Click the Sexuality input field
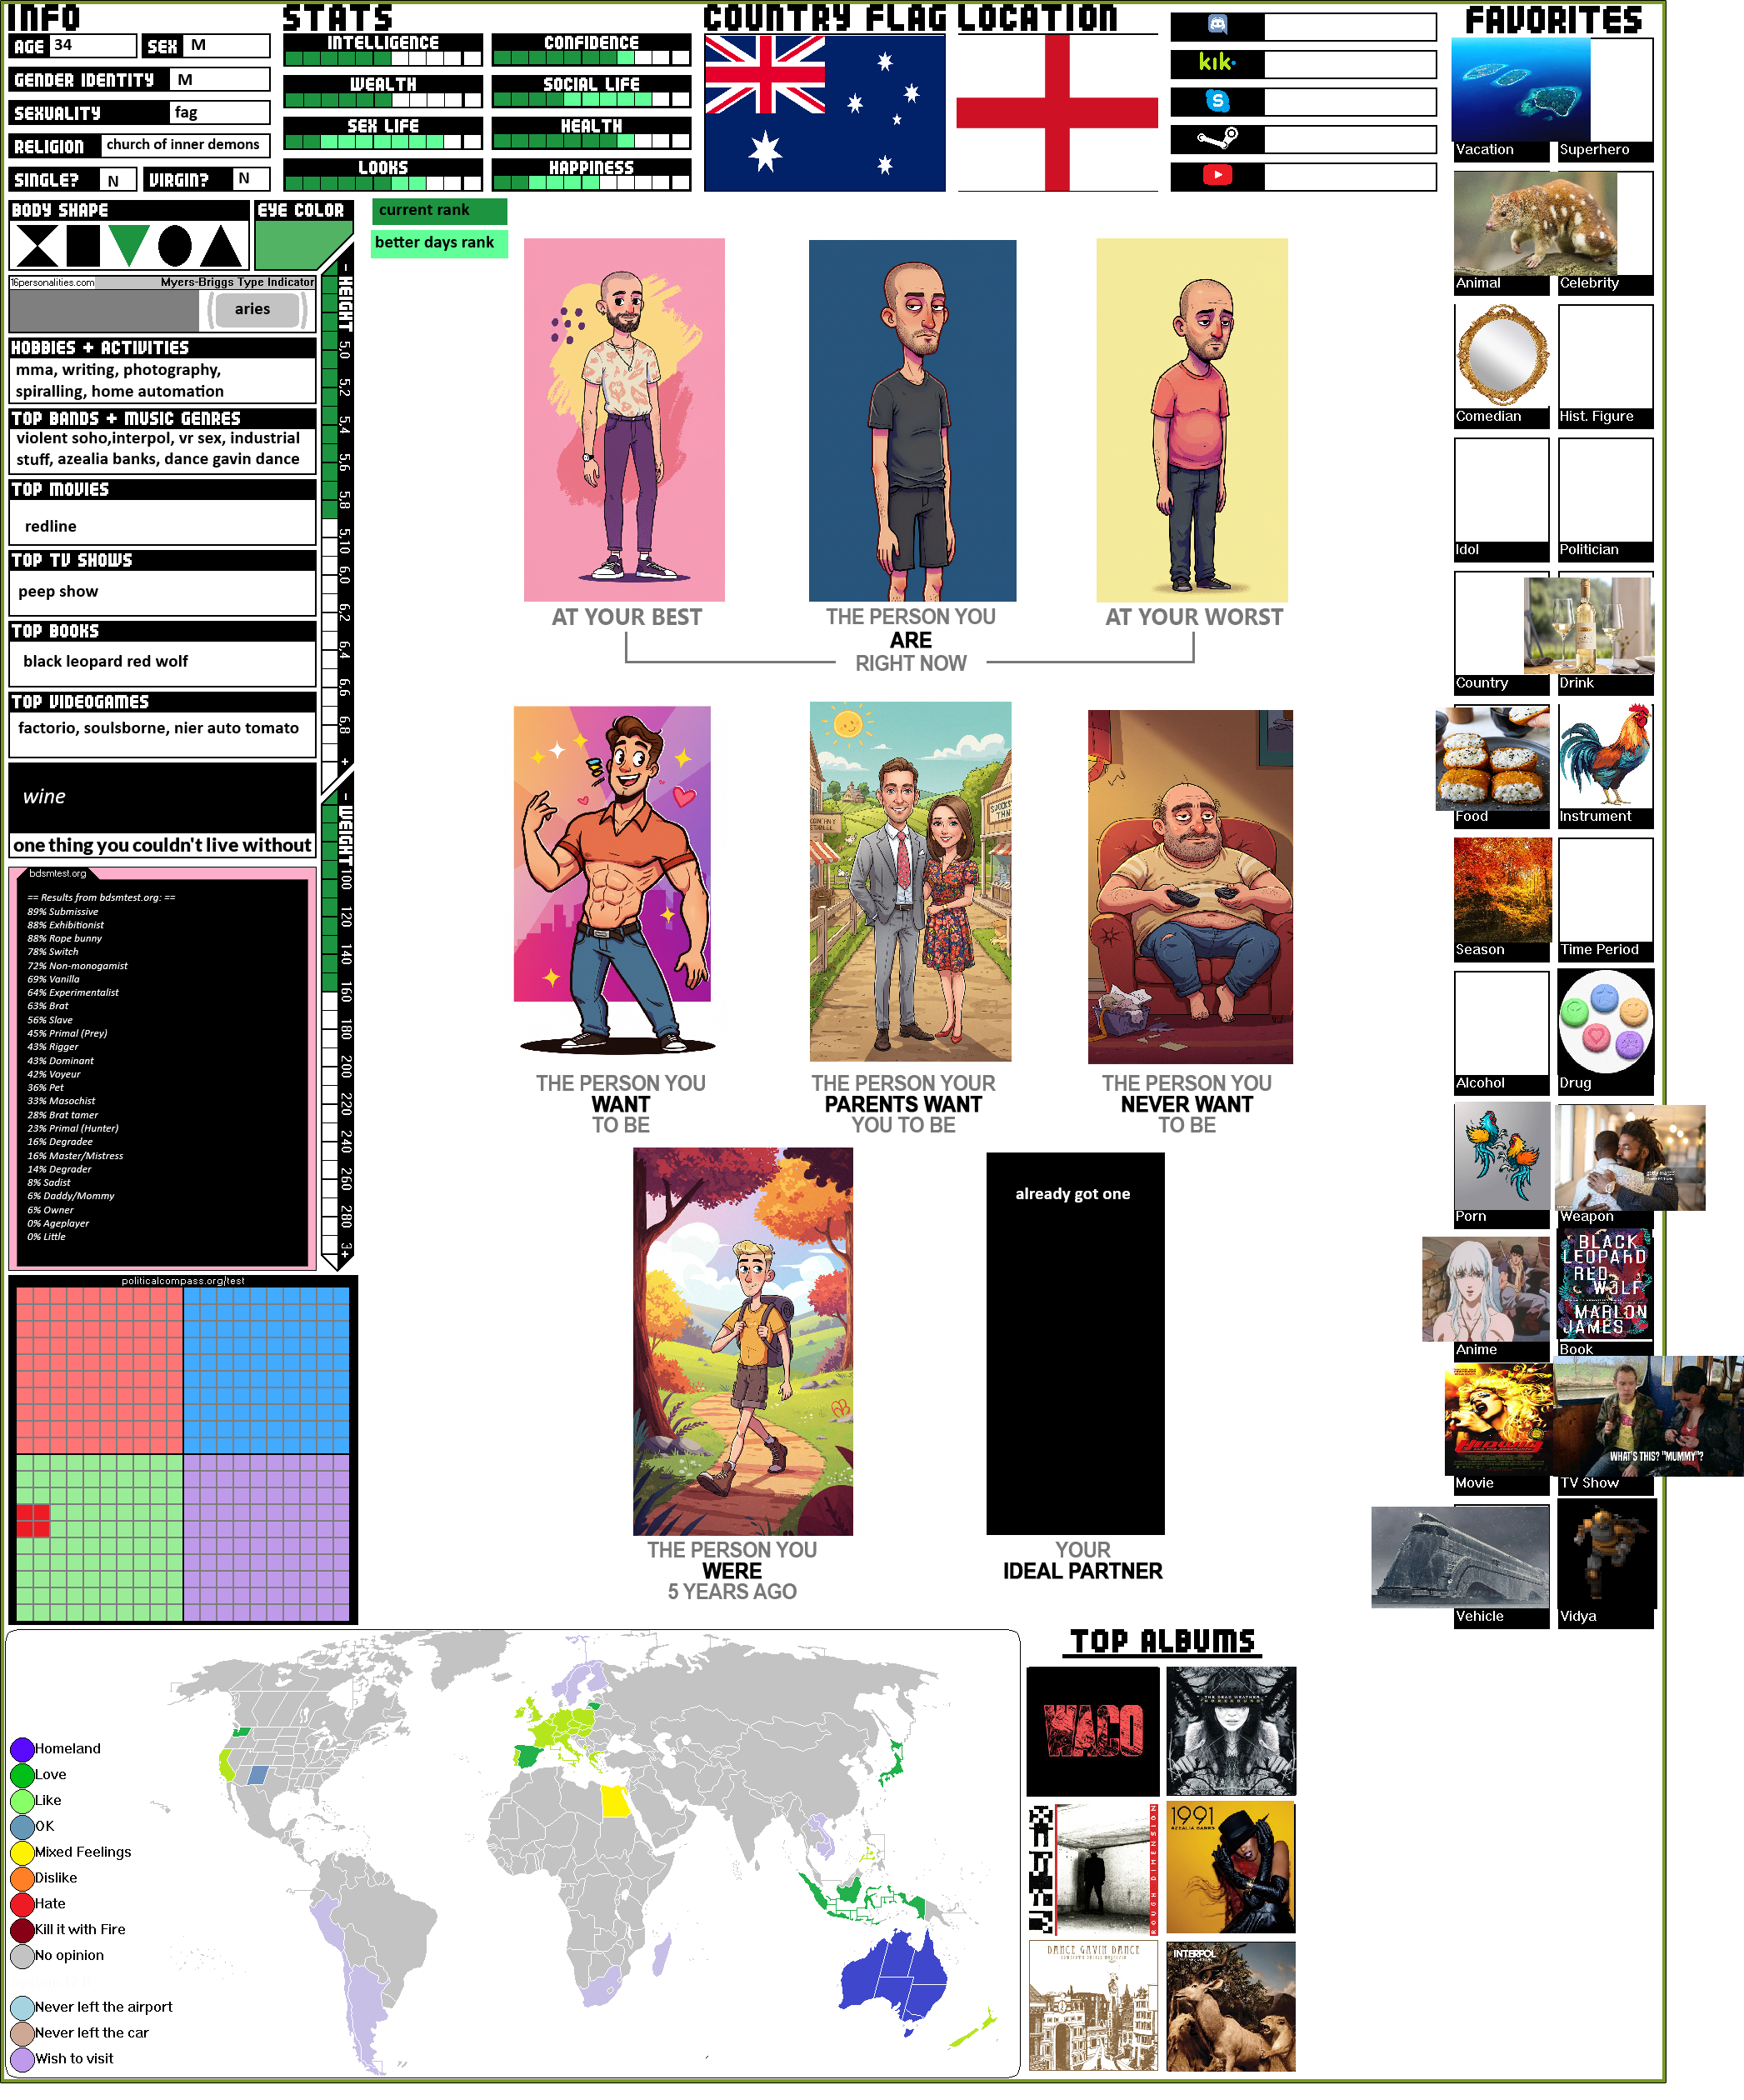 pyautogui.click(x=219, y=113)
